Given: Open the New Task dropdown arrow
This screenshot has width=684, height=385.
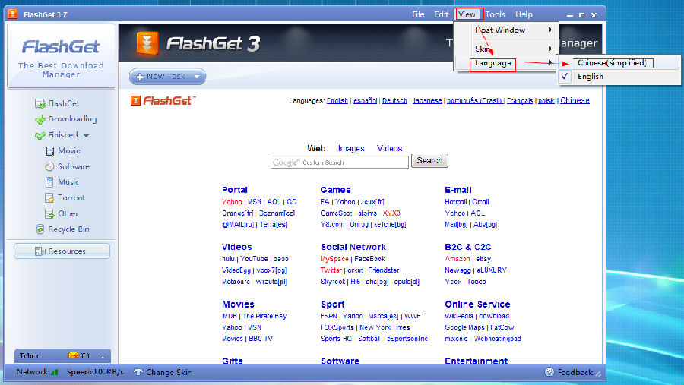Looking at the screenshot, I should coord(197,77).
